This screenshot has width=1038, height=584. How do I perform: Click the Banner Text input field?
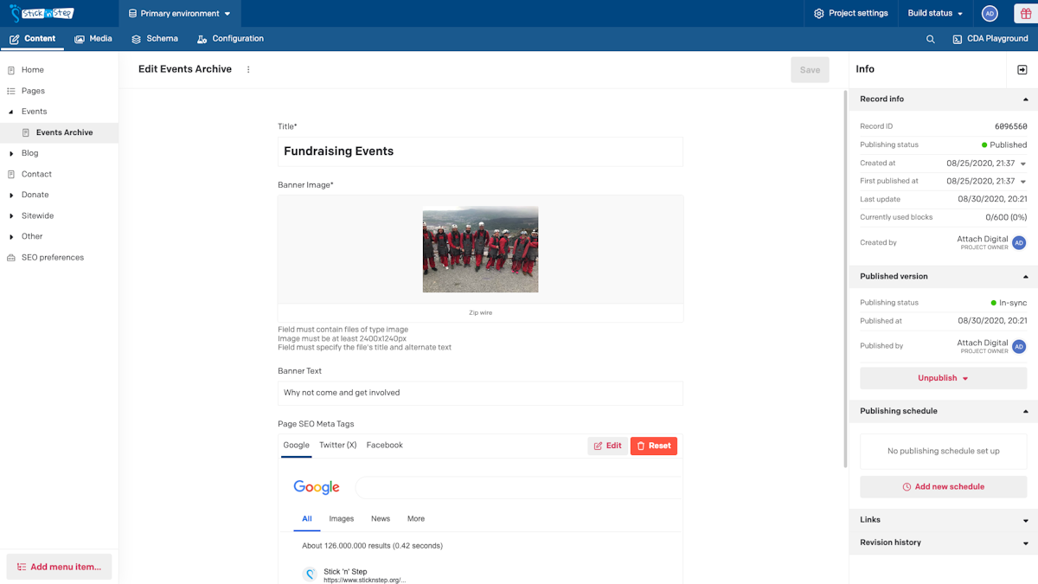tap(480, 393)
